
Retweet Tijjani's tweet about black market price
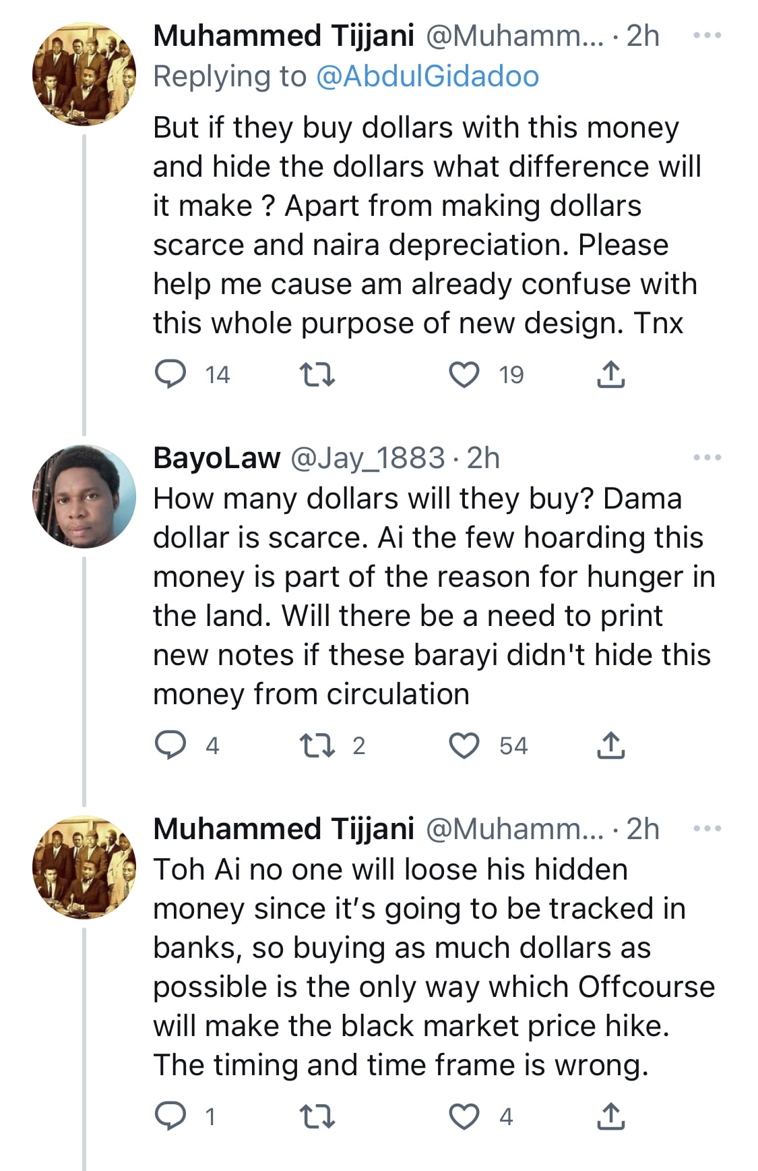(317, 1116)
